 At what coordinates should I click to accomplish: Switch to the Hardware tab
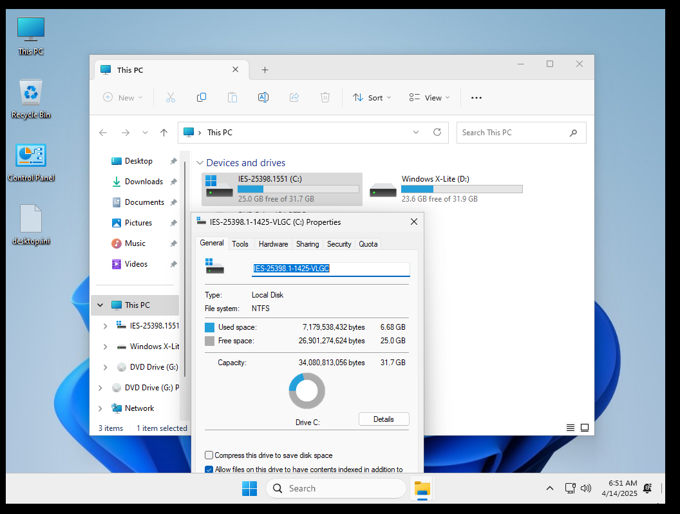click(x=273, y=243)
